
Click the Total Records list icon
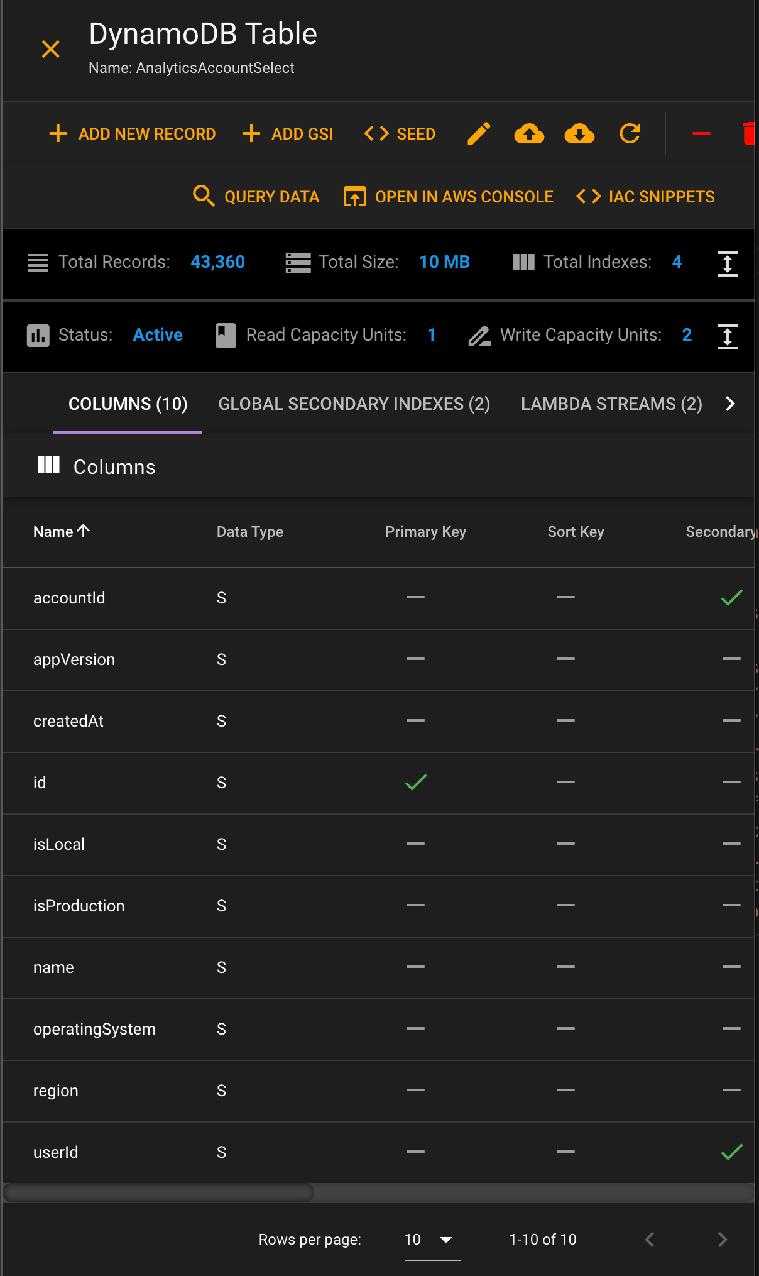pos(38,262)
